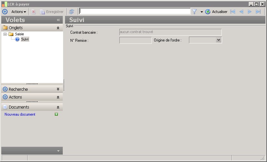Click the Onglets section header label
The image size is (267, 162).
(16, 28)
